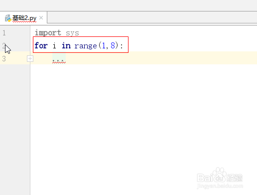Click the number 8 in range call
The width and height of the screenshot is (257, 195).
click(x=113, y=45)
